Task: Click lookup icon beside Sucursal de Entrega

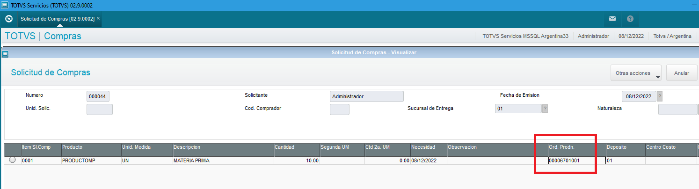Action: (545, 109)
